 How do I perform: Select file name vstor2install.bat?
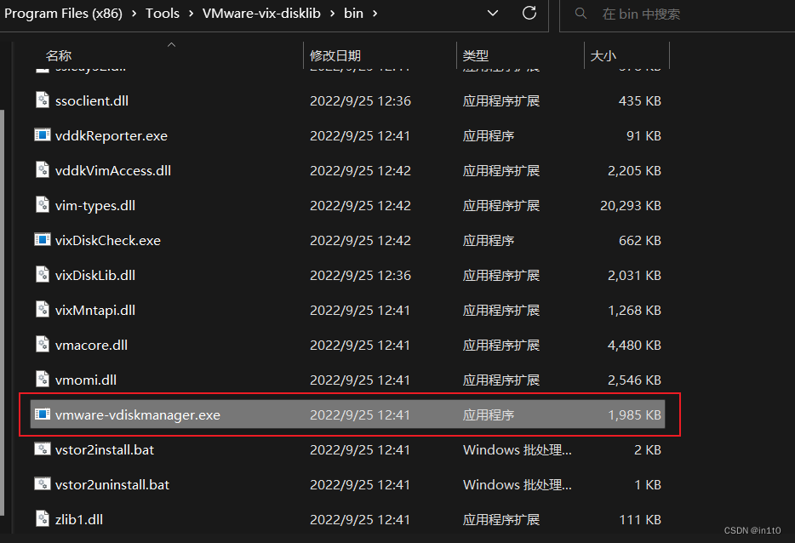[105, 449]
